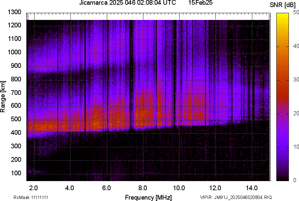The image size is (299, 201).
Task: Click the 8.0 tick on the frequency axis
Action: [142, 187]
